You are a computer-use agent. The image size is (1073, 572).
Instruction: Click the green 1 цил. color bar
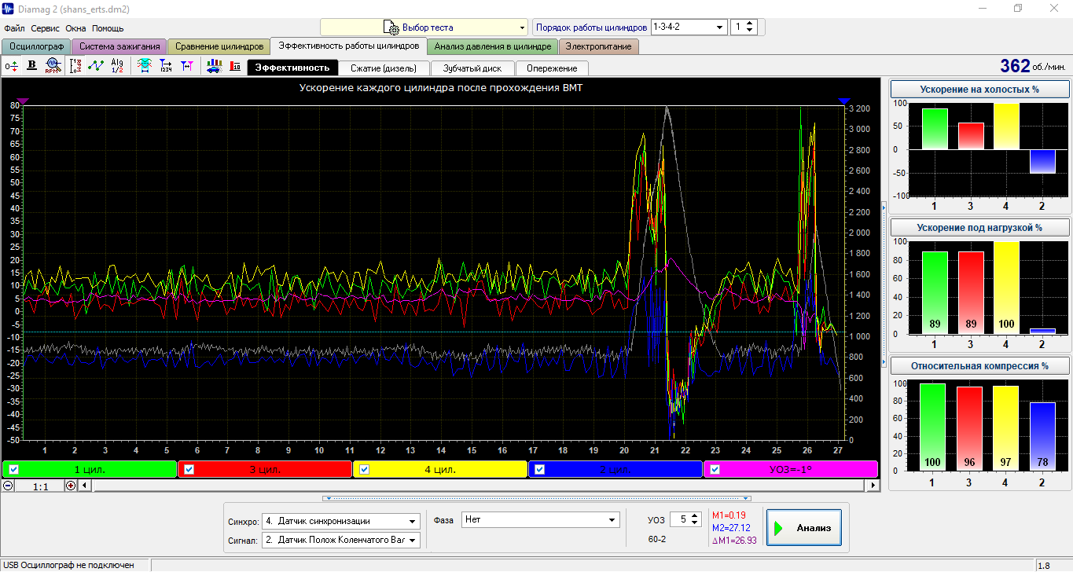(x=89, y=470)
